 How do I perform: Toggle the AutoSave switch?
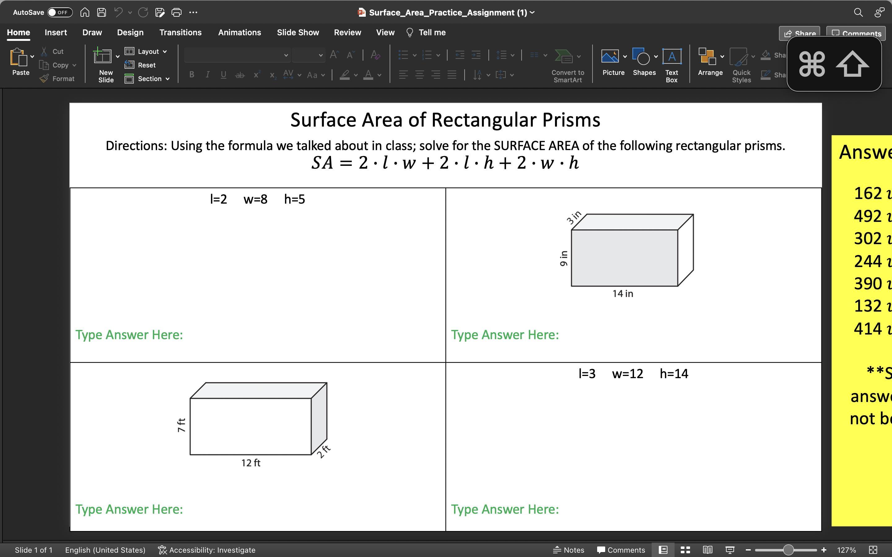tap(60, 12)
